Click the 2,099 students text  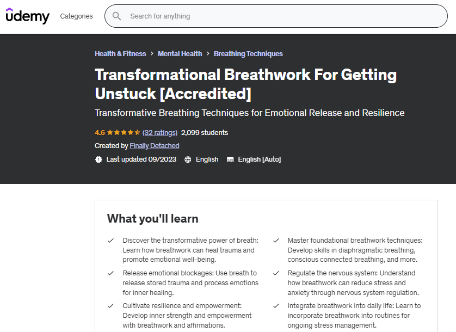coord(205,133)
